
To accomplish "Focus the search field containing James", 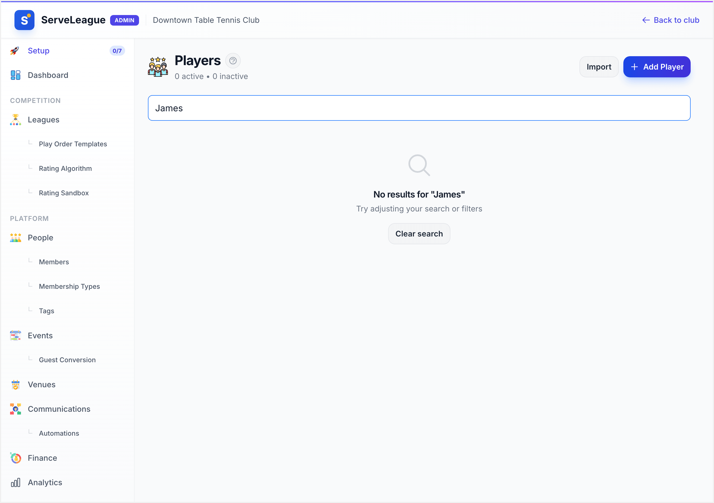I will click(419, 108).
